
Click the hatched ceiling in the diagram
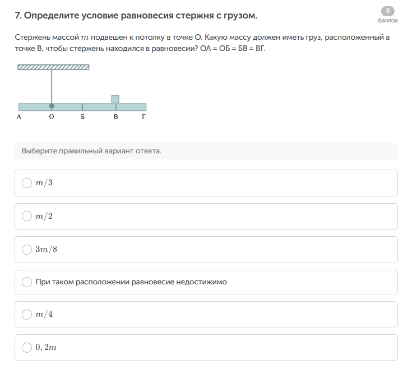pos(53,67)
